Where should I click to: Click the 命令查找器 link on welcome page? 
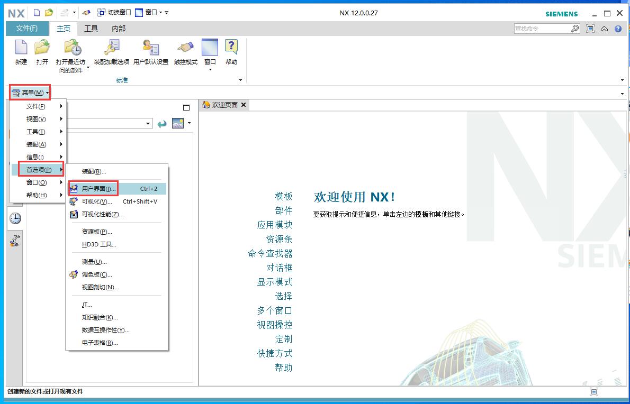click(x=270, y=253)
